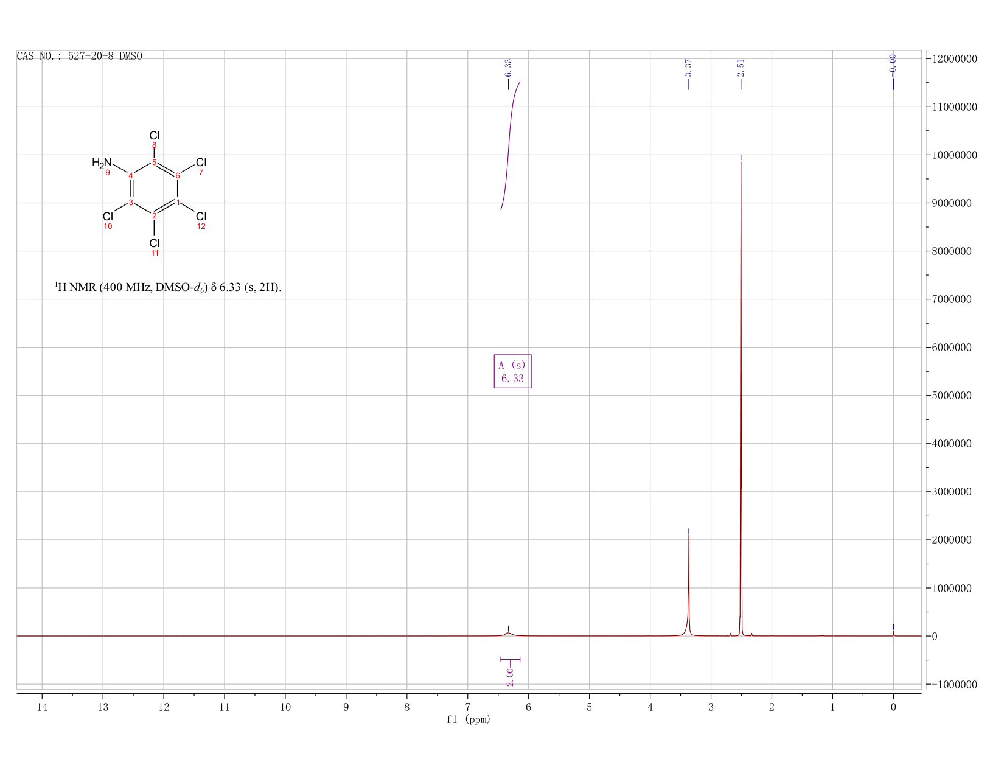The image size is (1004, 776).
Task: Click the CAS NO.: 527-20-8 DMSO title
Action: [80, 56]
